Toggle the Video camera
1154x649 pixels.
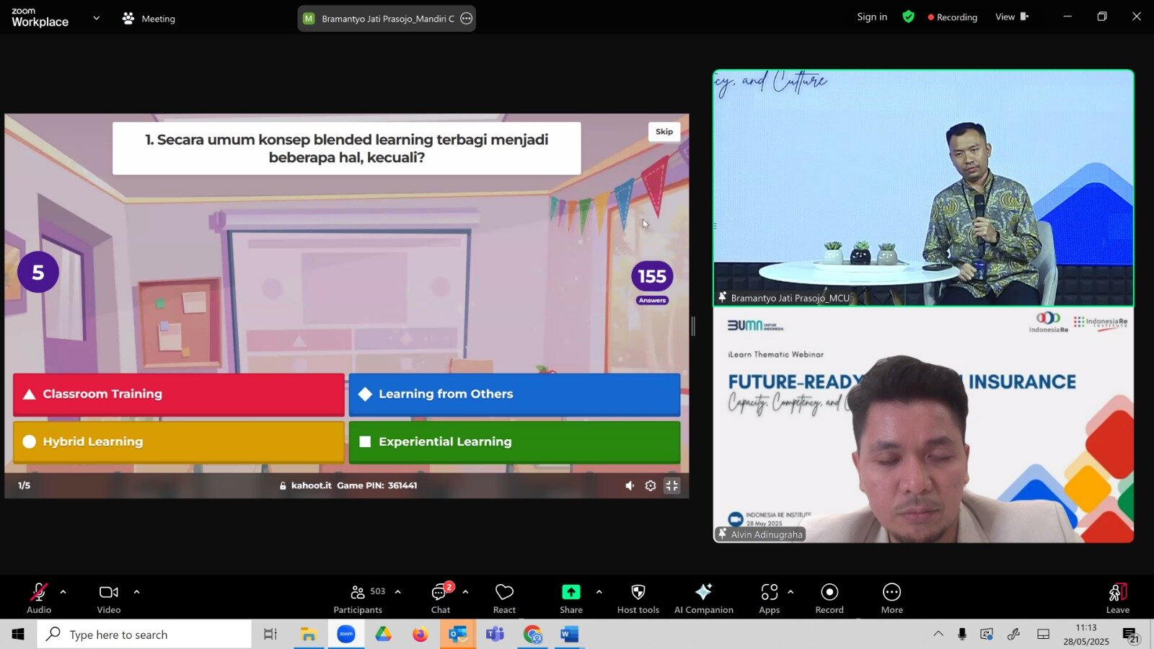click(x=109, y=598)
